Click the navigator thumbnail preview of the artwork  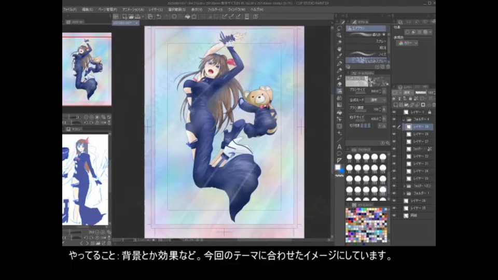[87, 70]
